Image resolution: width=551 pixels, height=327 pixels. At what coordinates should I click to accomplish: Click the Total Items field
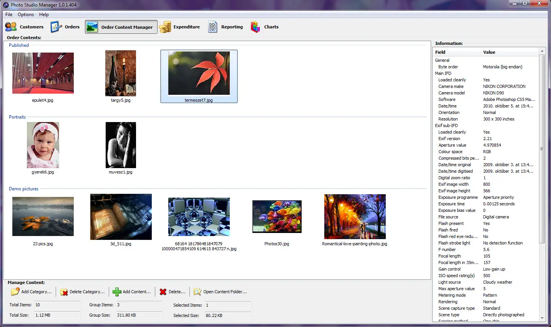57,305
